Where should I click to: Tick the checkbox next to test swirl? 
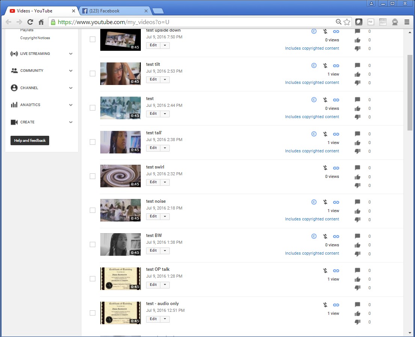click(92, 176)
